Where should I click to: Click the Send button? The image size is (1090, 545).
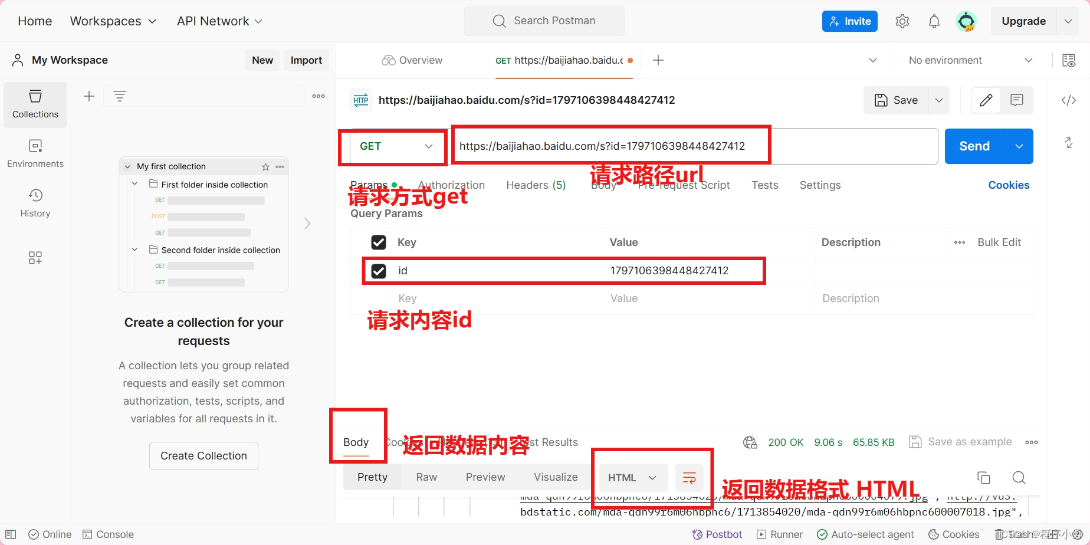coord(974,146)
